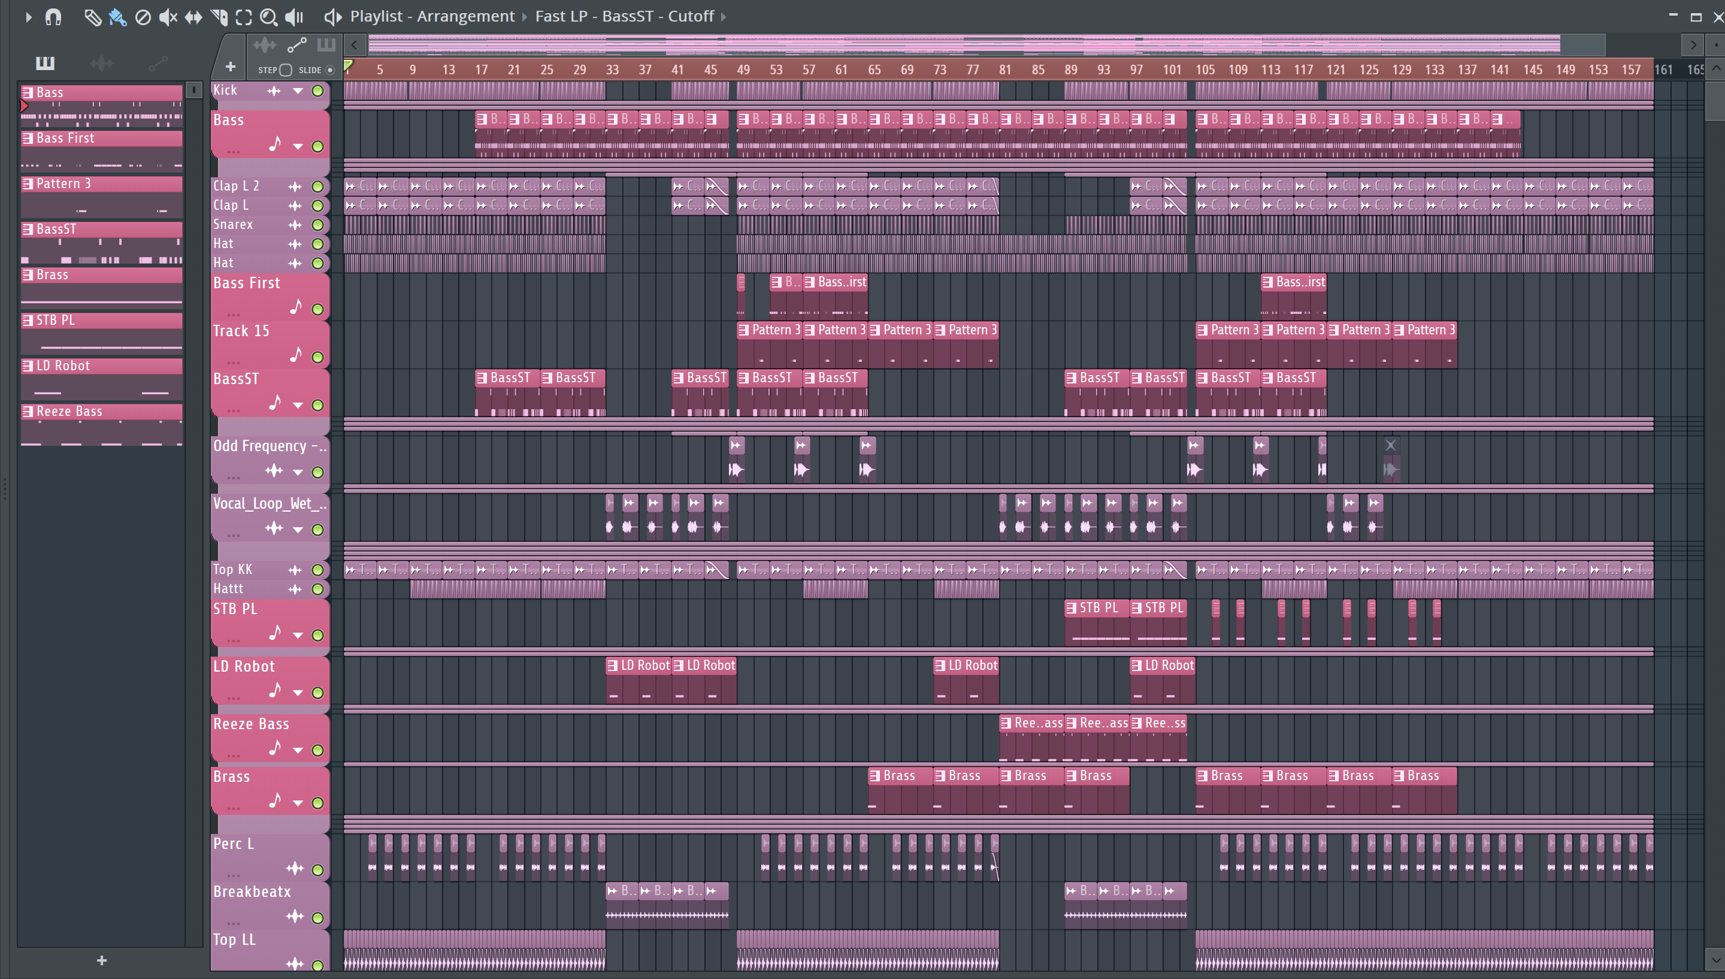Open STB PL track dropdown arrow
This screenshot has width=1725, height=979.
click(x=298, y=636)
